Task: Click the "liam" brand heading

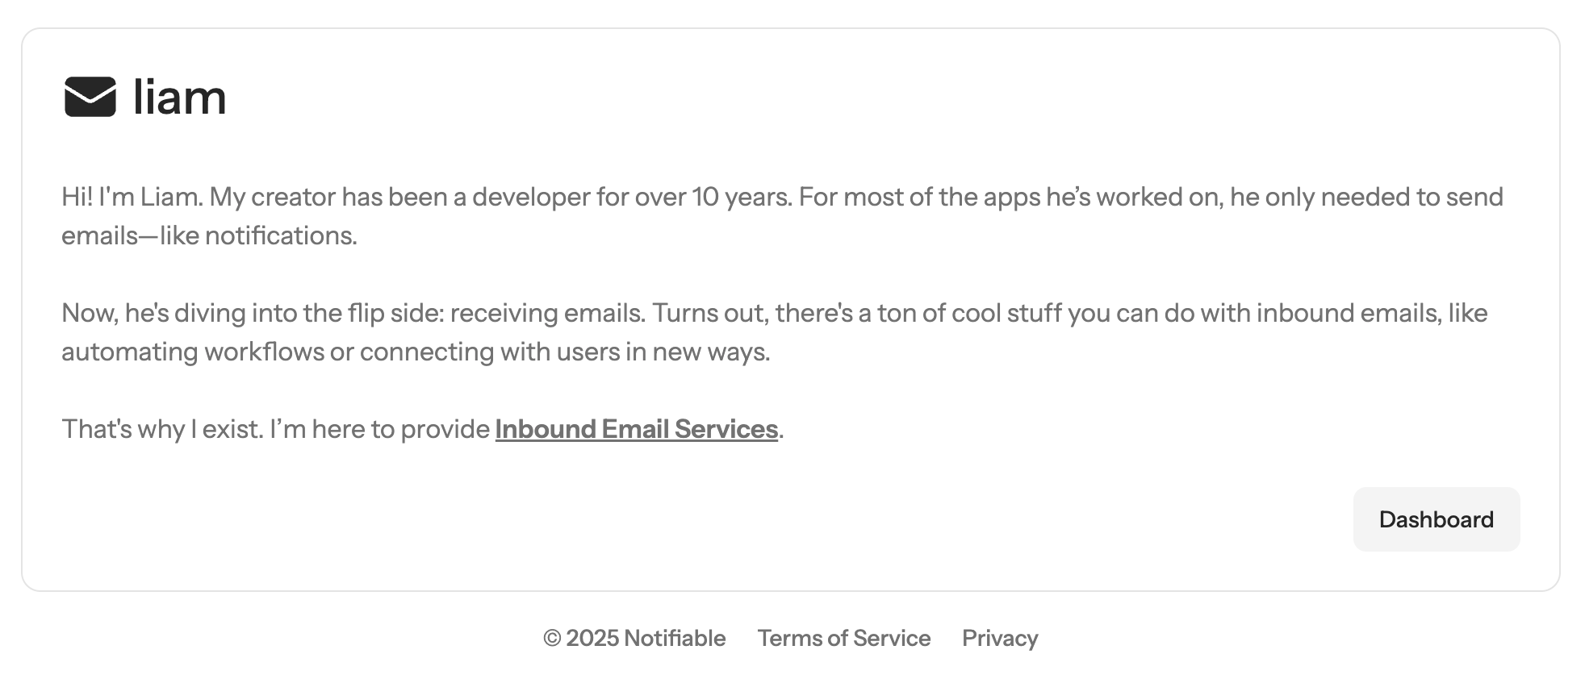Action: tap(179, 97)
